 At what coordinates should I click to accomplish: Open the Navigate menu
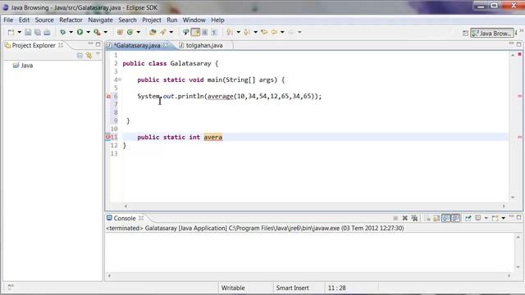point(100,20)
